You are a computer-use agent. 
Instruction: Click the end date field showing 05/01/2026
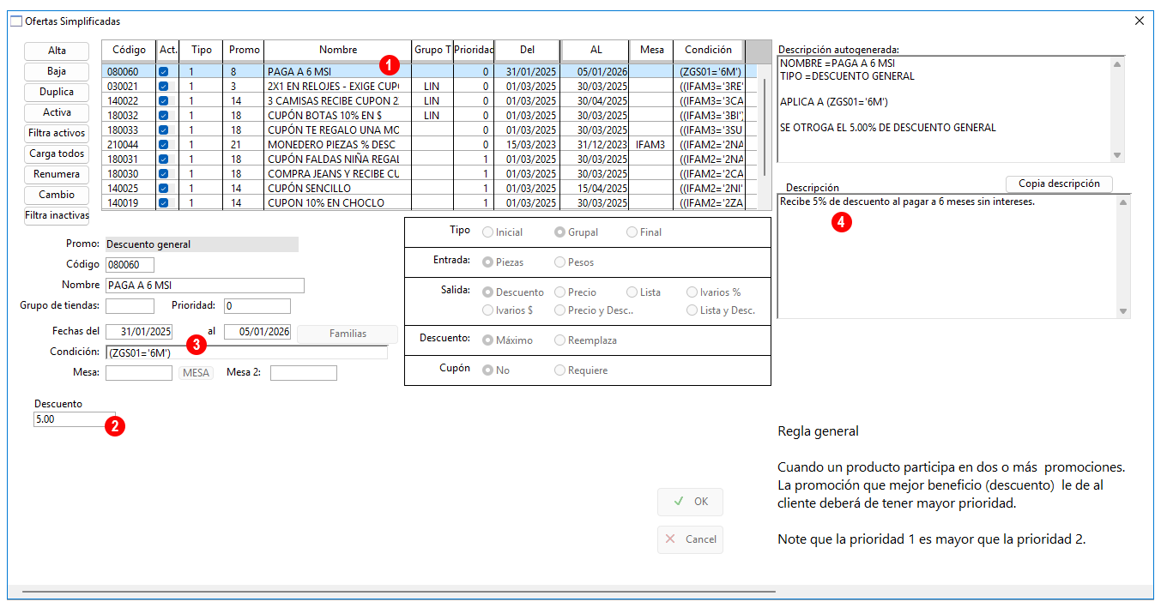pyautogui.click(x=257, y=332)
